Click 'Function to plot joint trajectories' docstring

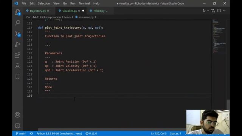75,36
